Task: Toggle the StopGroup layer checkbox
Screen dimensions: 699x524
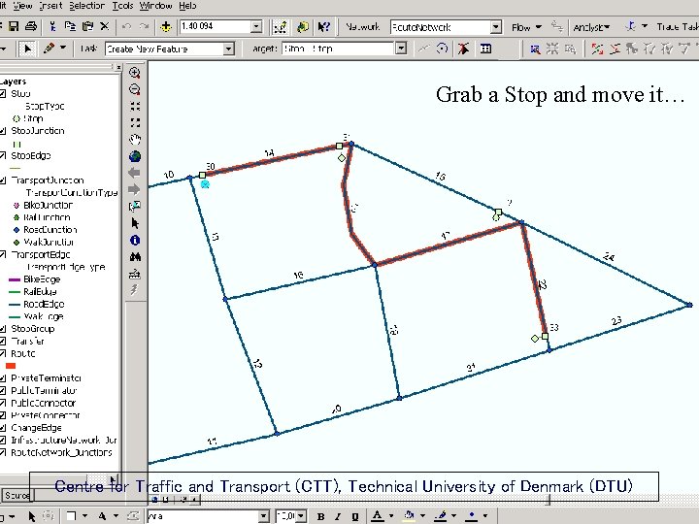Action: [3, 329]
